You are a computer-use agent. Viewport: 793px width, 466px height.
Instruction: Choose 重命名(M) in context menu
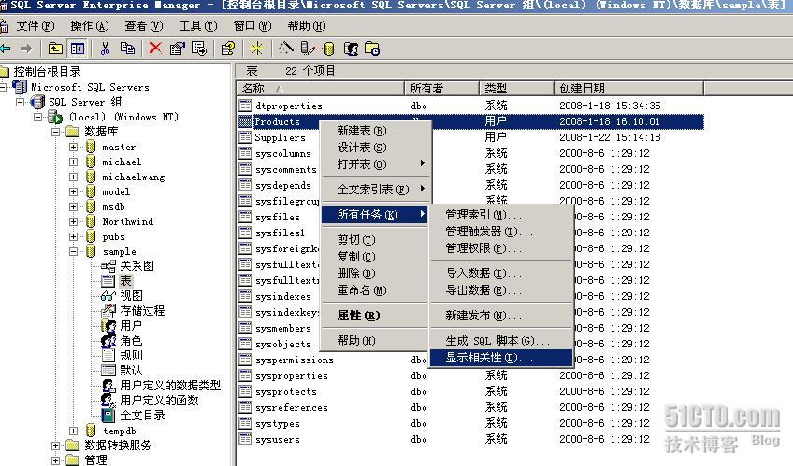(376, 290)
